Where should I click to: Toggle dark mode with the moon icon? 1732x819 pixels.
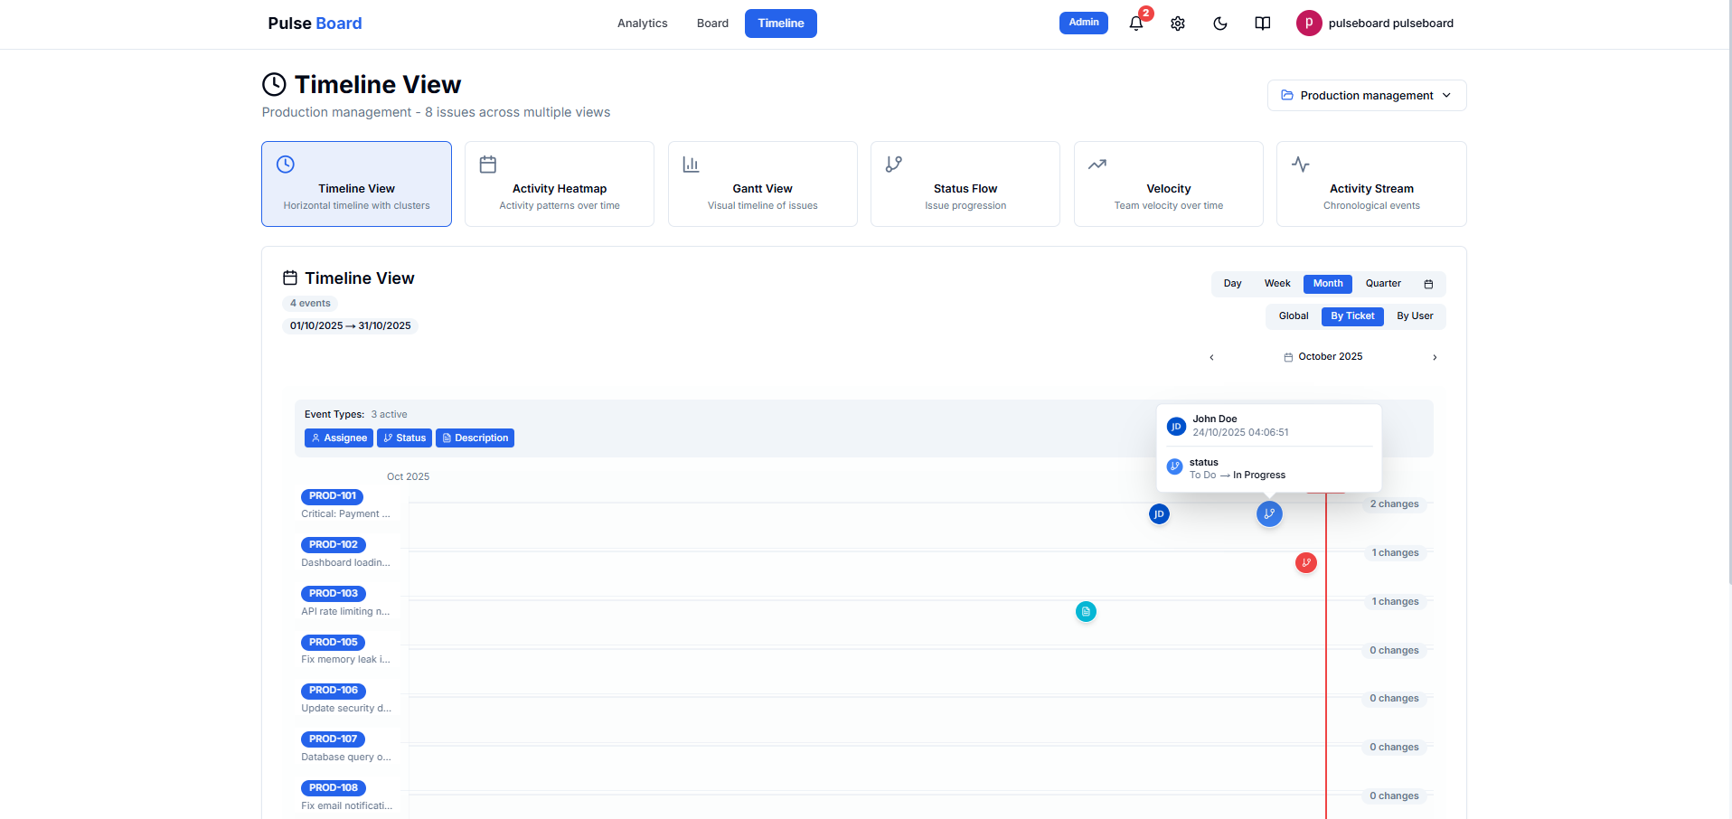pyautogui.click(x=1219, y=24)
